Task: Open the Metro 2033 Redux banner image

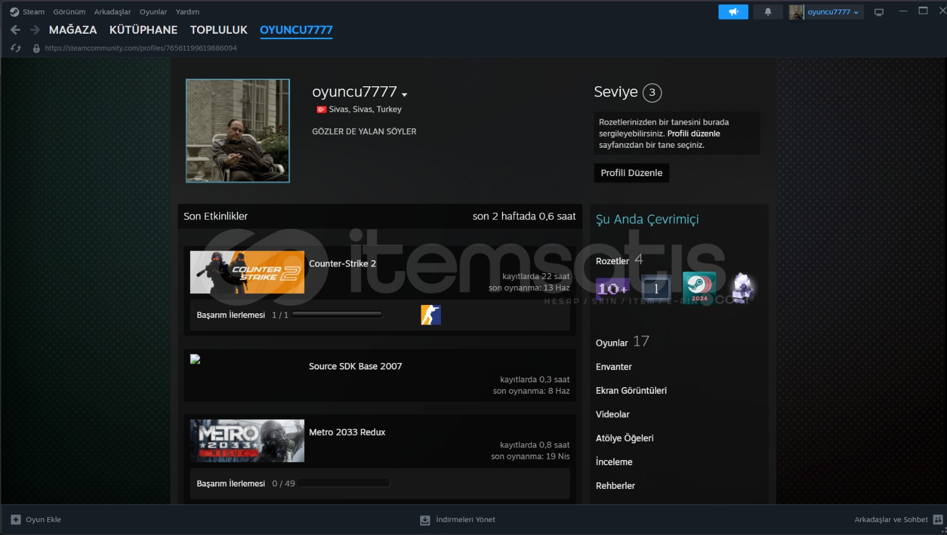Action: 247,441
